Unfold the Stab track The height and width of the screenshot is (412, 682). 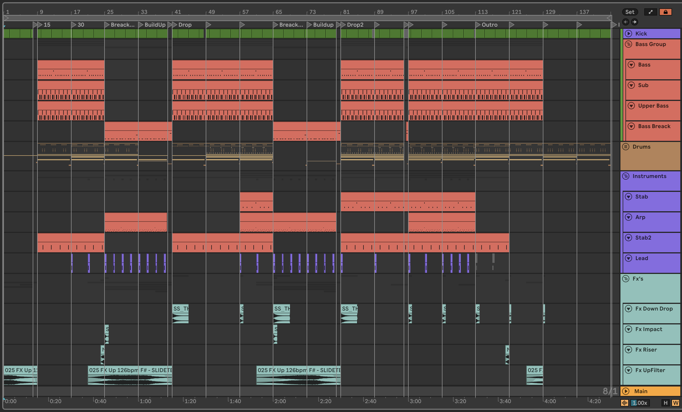[628, 197]
